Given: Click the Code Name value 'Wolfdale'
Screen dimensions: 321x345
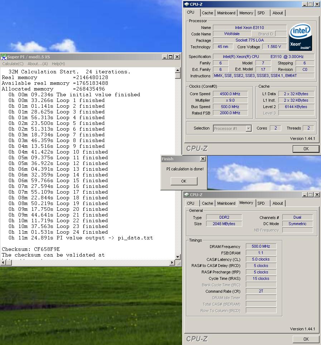Looking at the screenshot, I should (x=232, y=34).
